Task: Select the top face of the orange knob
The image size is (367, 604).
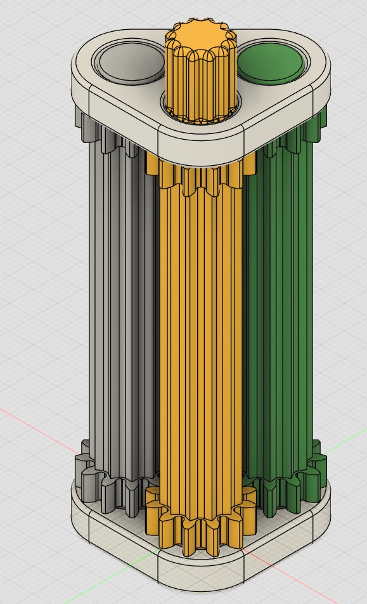Action: (x=200, y=34)
